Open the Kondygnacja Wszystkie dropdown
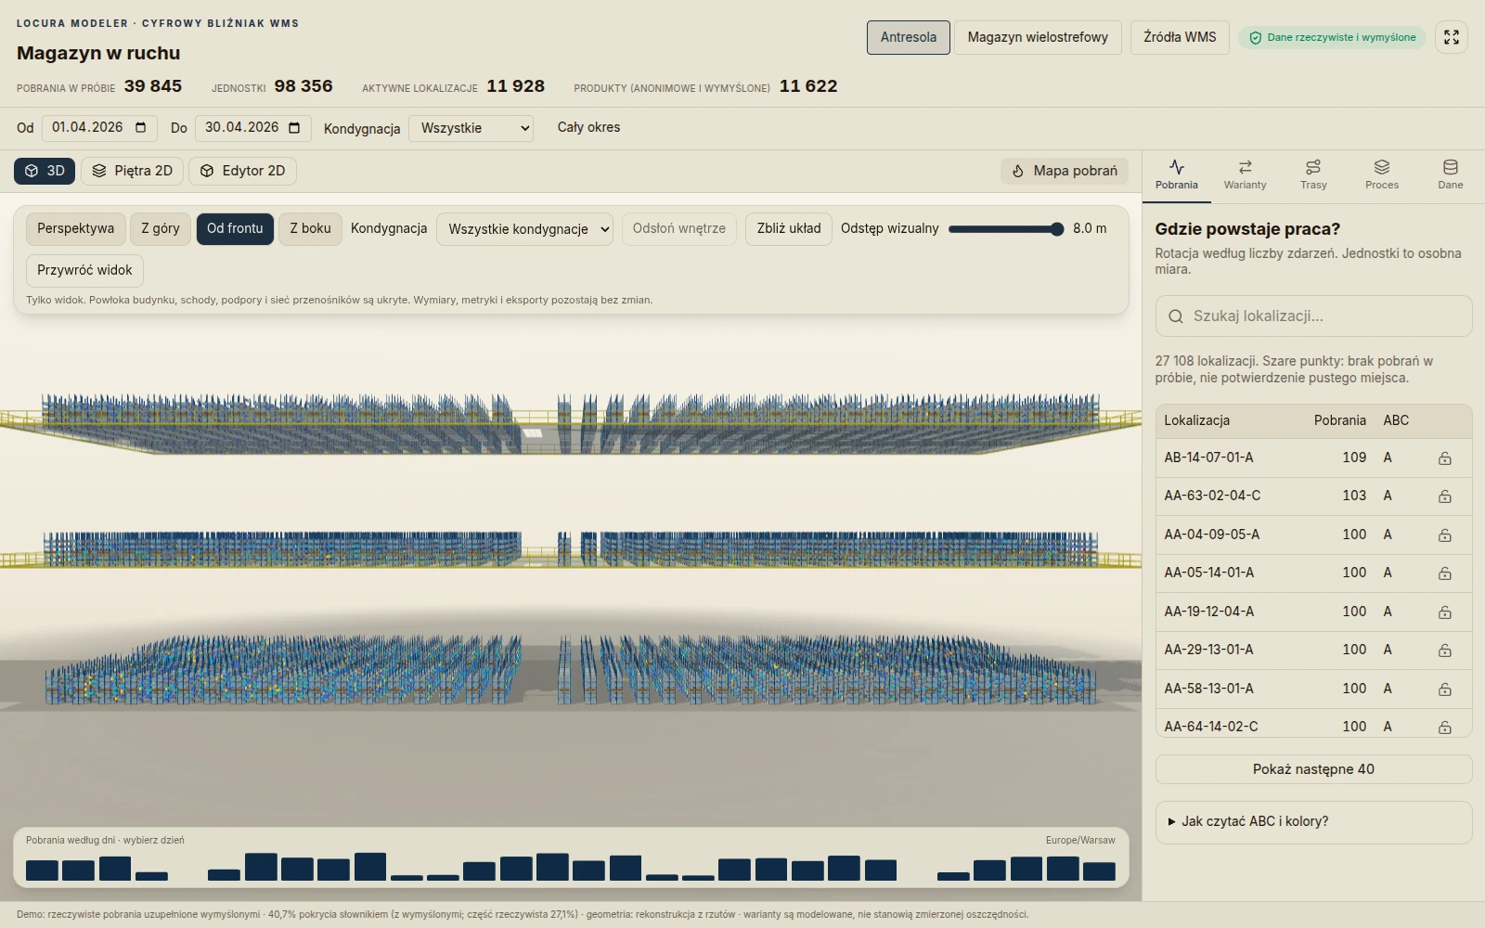The width and height of the screenshot is (1485, 928). pos(471,128)
